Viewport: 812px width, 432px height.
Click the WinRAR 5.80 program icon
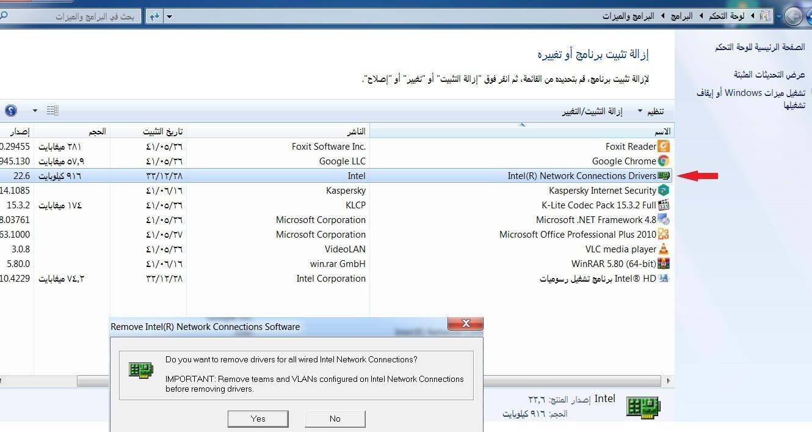[x=664, y=264]
